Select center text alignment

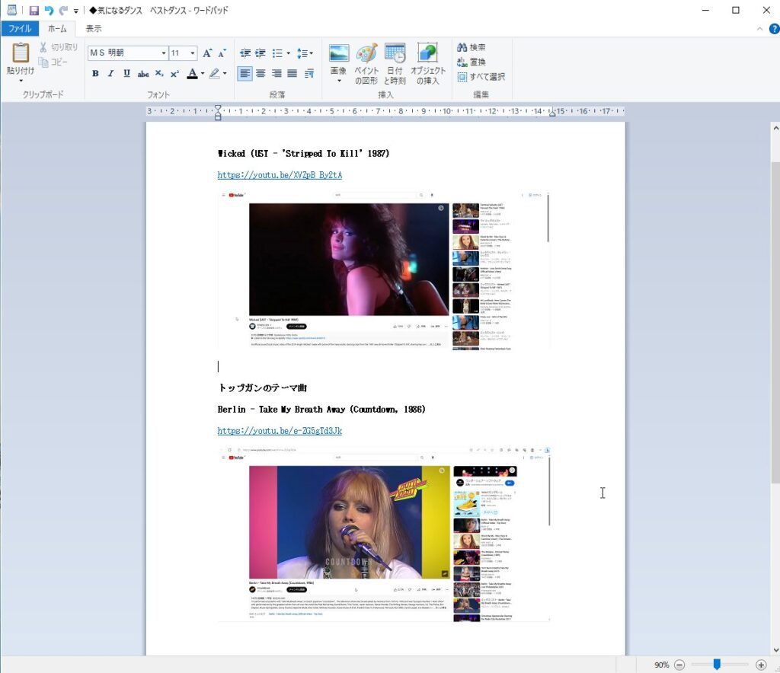coord(261,74)
